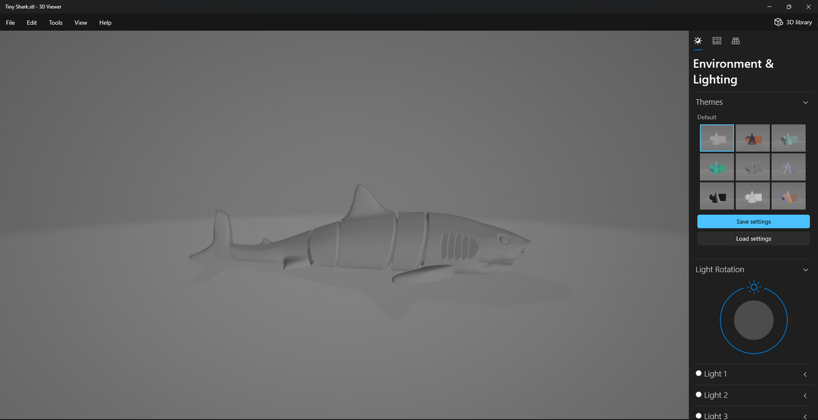The width and height of the screenshot is (818, 420).
Task: Toggle Light 3 on or off
Action: [698, 415]
